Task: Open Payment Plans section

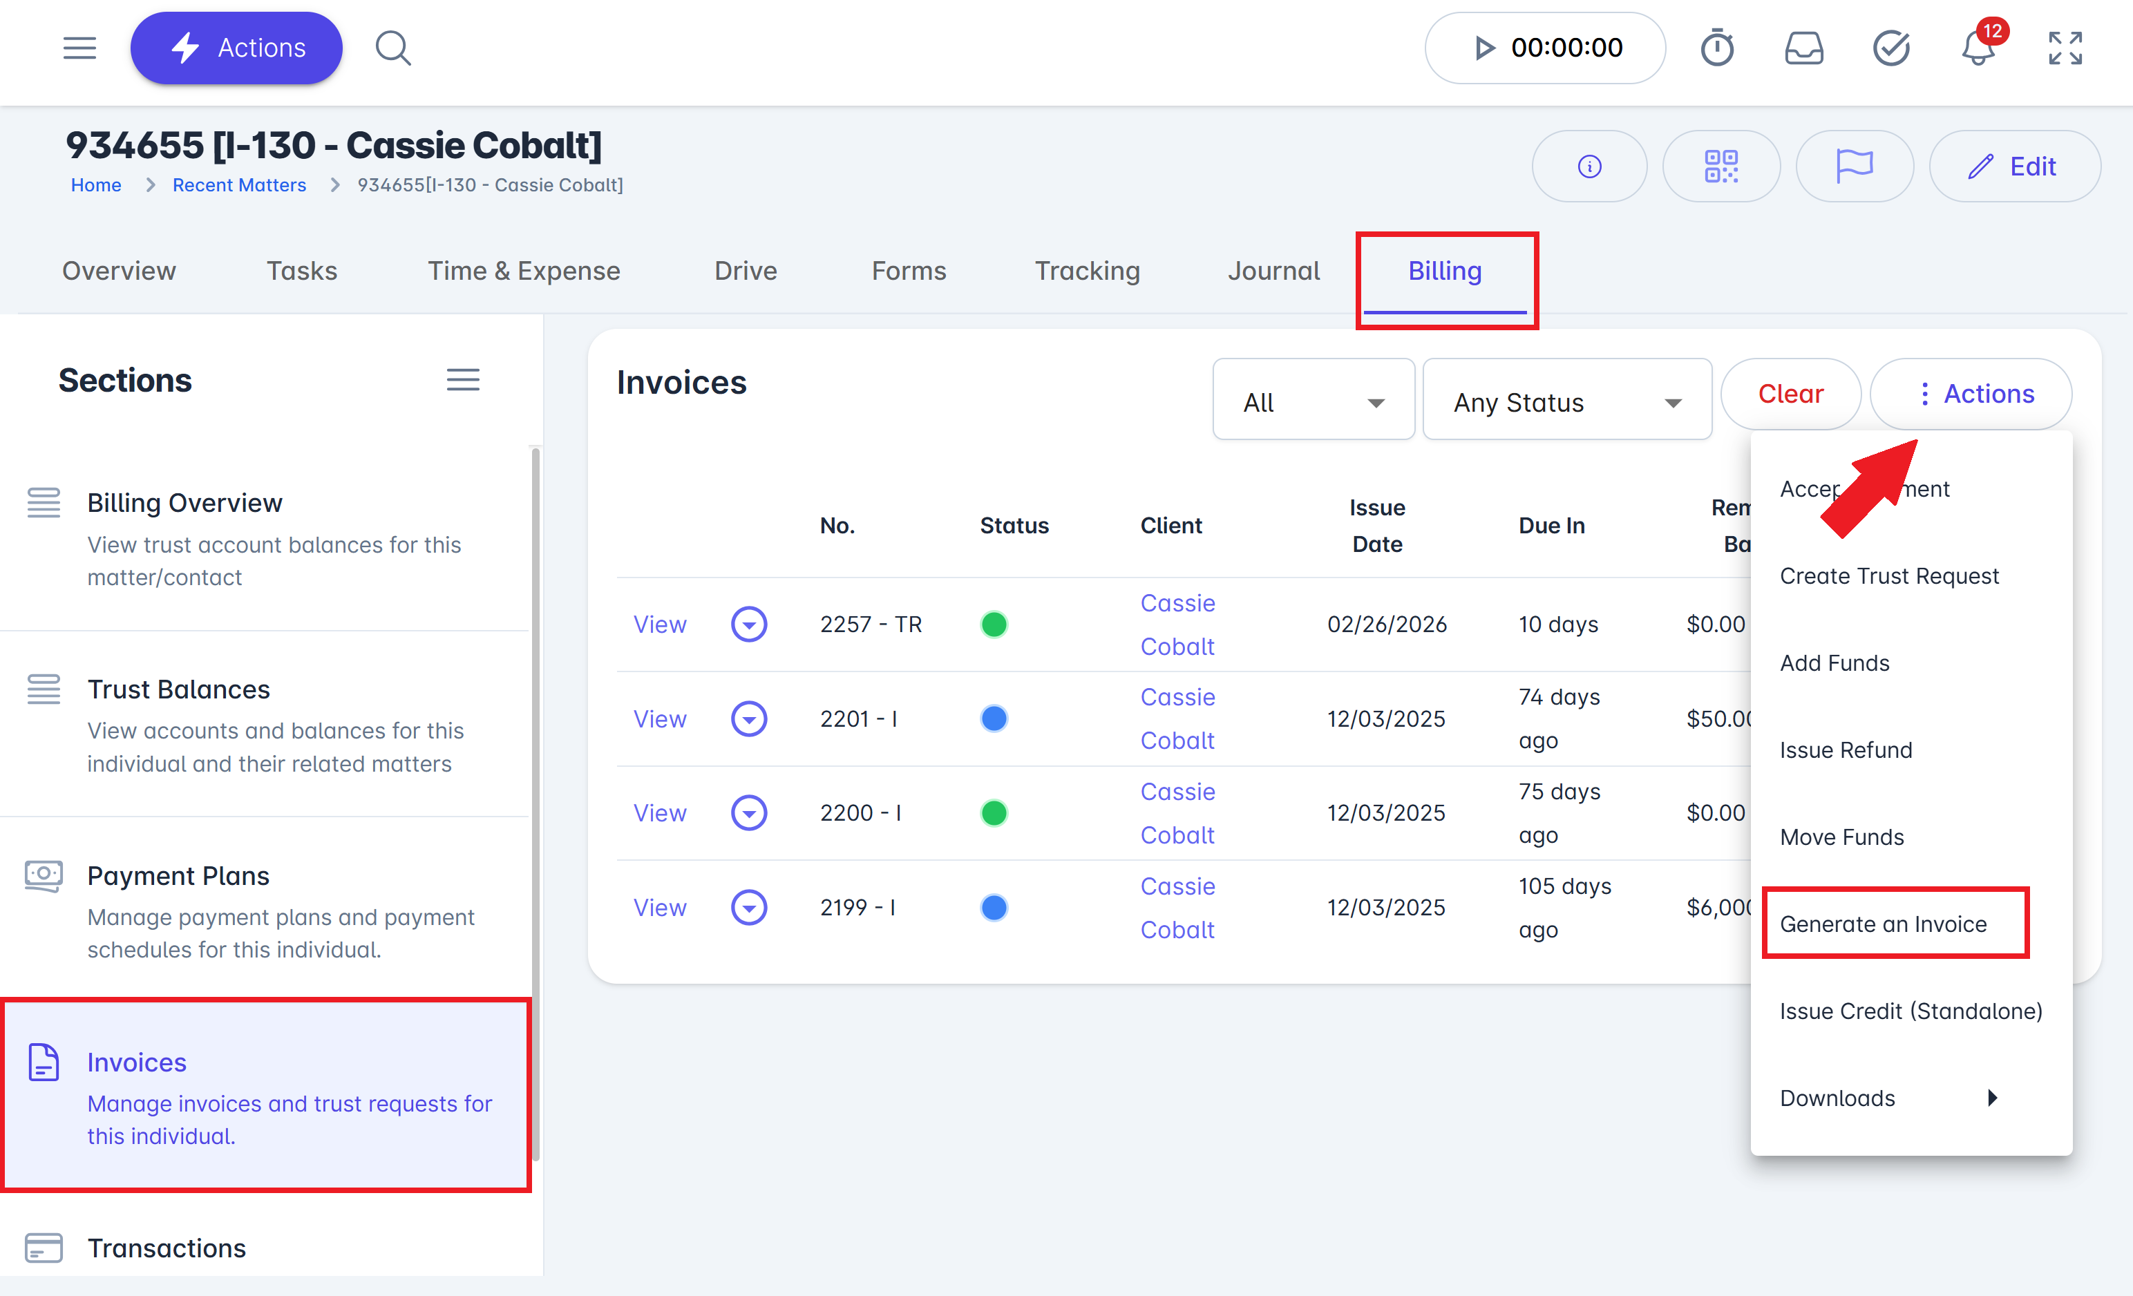Action: [x=264, y=911]
